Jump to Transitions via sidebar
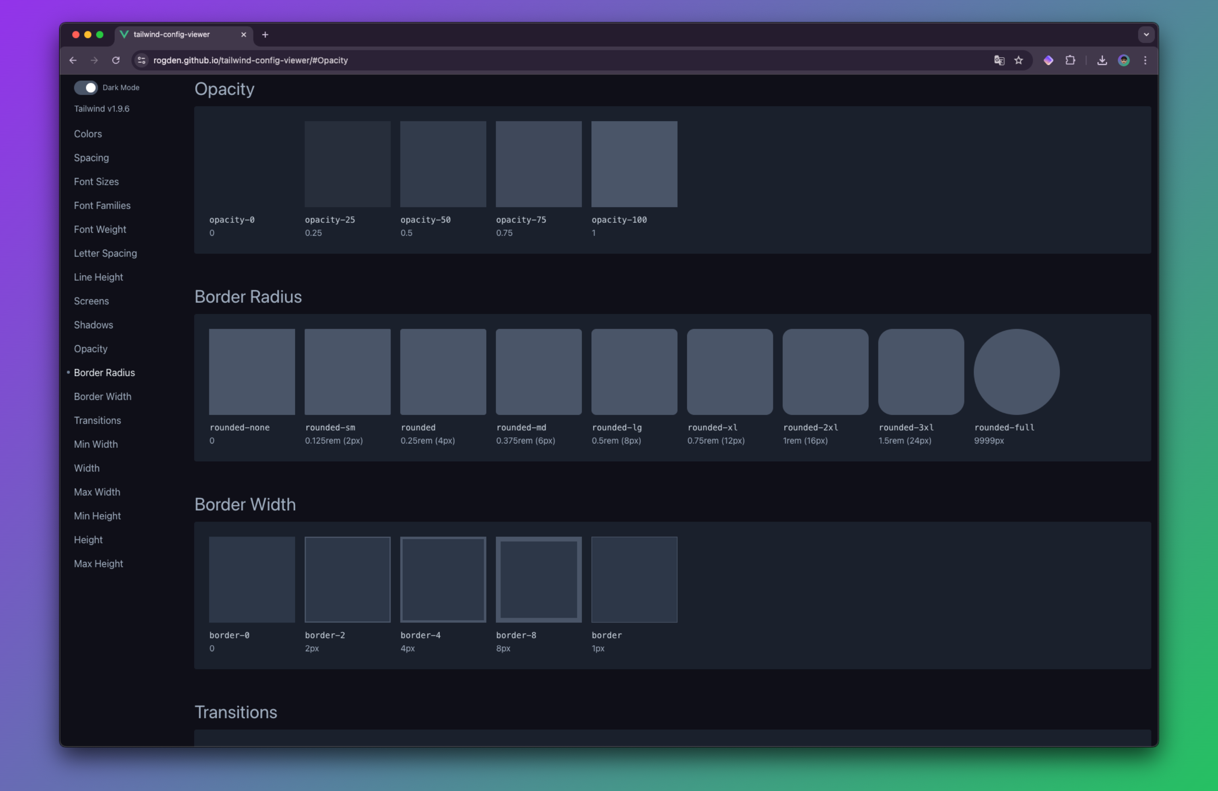 pyautogui.click(x=97, y=420)
